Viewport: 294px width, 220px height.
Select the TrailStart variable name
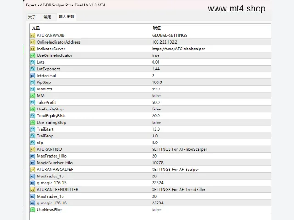[45, 129]
